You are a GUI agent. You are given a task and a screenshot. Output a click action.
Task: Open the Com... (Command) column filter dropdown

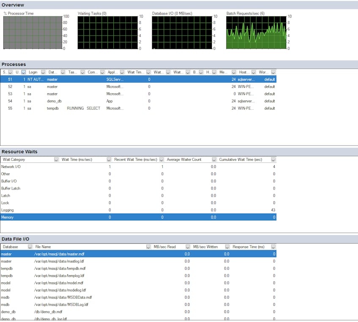coord(102,72)
